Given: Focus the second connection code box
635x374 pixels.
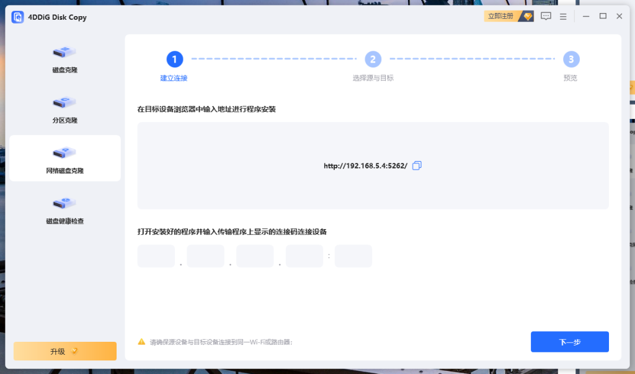Looking at the screenshot, I should (x=205, y=256).
